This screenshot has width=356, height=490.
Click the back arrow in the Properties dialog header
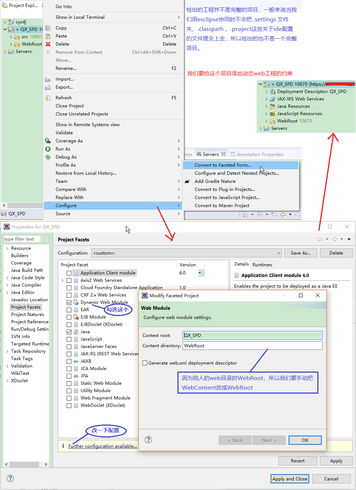pyautogui.click(x=320, y=239)
